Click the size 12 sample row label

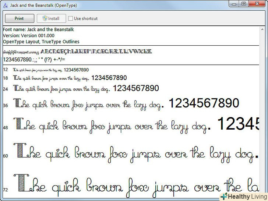pyautogui.click(x=6, y=70)
